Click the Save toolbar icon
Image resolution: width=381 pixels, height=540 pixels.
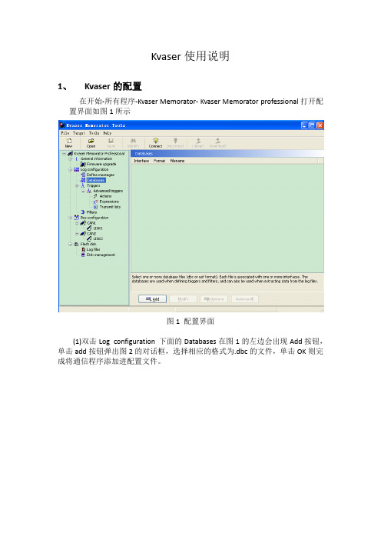point(111,141)
